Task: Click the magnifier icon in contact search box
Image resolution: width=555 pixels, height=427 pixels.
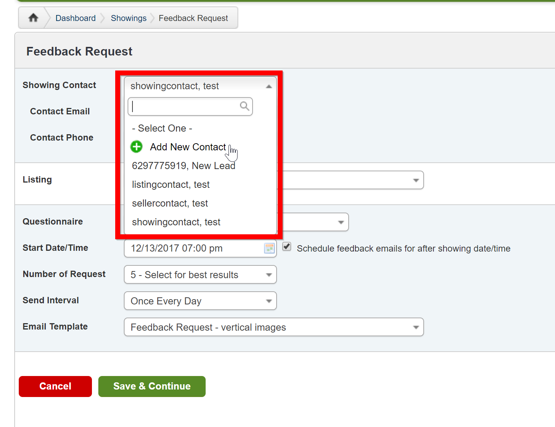Action: (245, 106)
